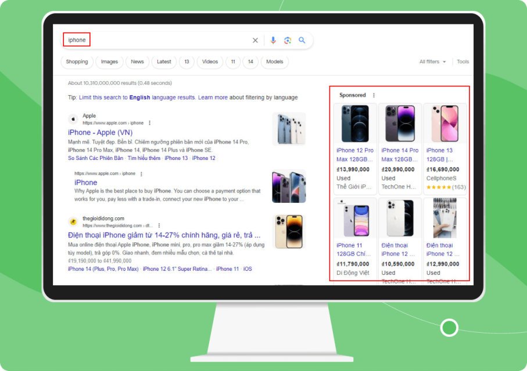
Task: Click the blue magnifier search icon
Action: coord(302,40)
